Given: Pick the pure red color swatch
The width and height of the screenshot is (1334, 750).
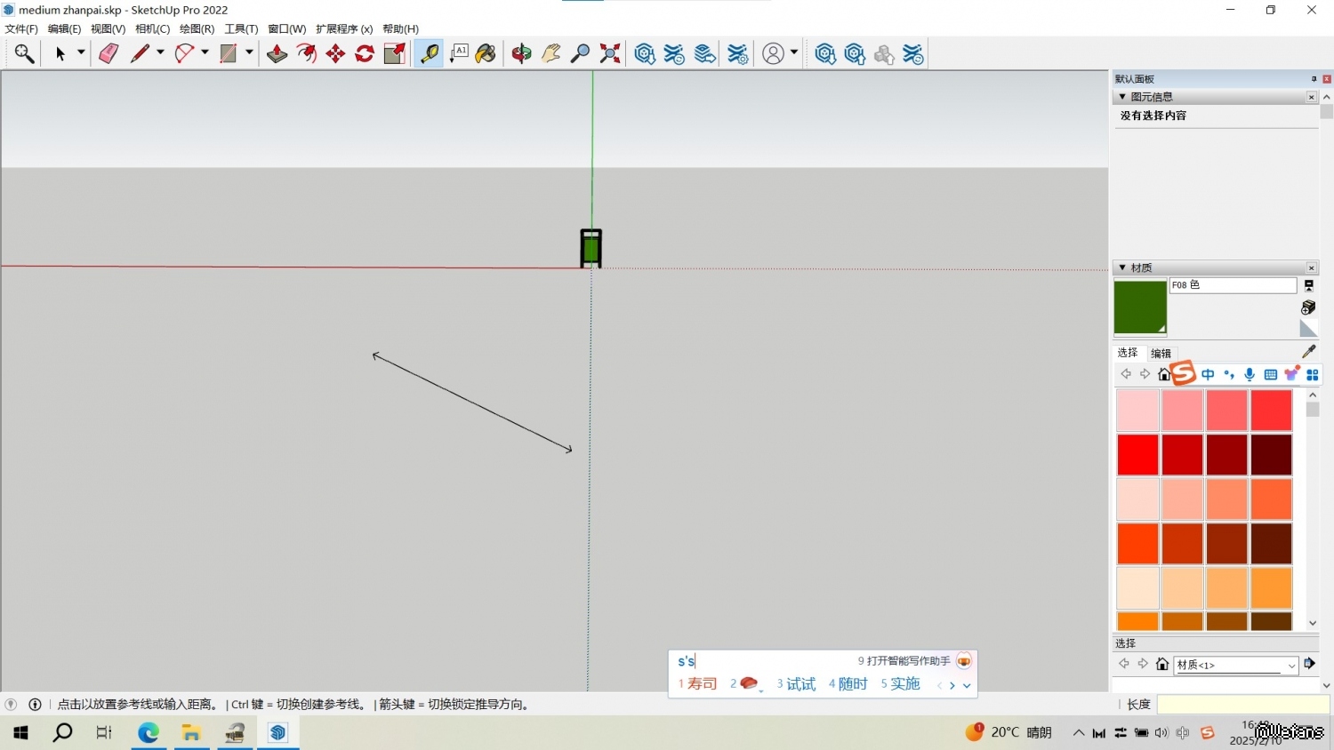Looking at the screenshot, I should coord(1137,455).
